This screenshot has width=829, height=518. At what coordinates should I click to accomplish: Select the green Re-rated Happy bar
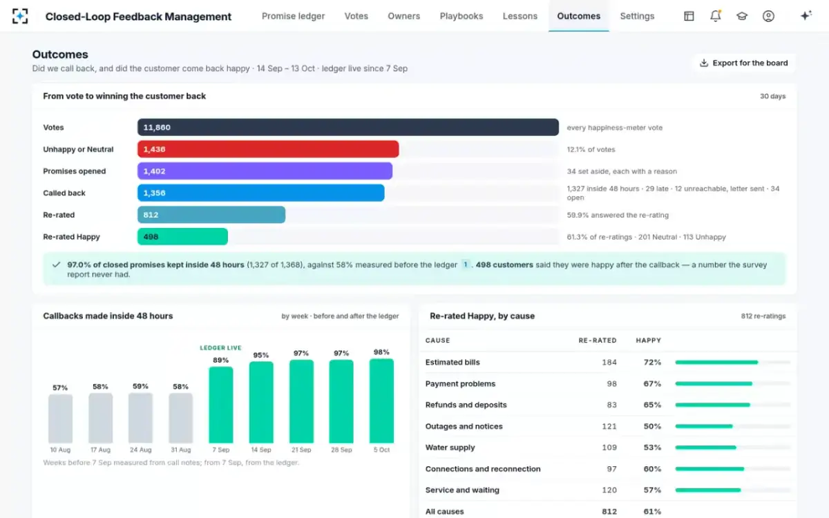(182, 237)
